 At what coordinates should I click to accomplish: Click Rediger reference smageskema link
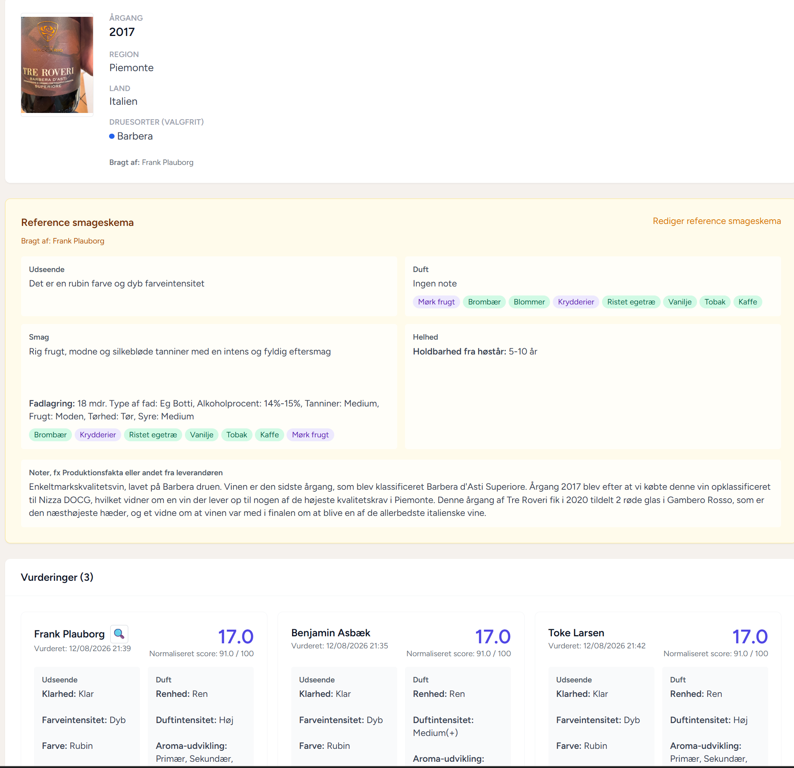pos(717,221)
